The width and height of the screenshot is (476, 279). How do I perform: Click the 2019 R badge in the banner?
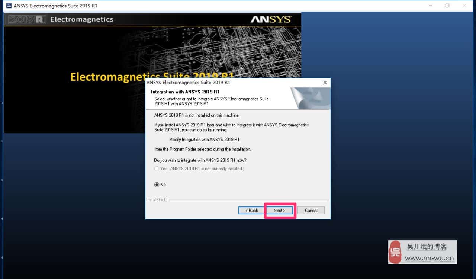(x=26, y=20)
